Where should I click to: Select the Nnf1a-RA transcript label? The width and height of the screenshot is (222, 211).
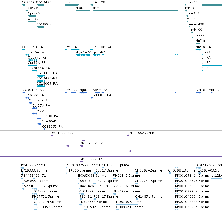pyautogui.click(x=203, y=47)
